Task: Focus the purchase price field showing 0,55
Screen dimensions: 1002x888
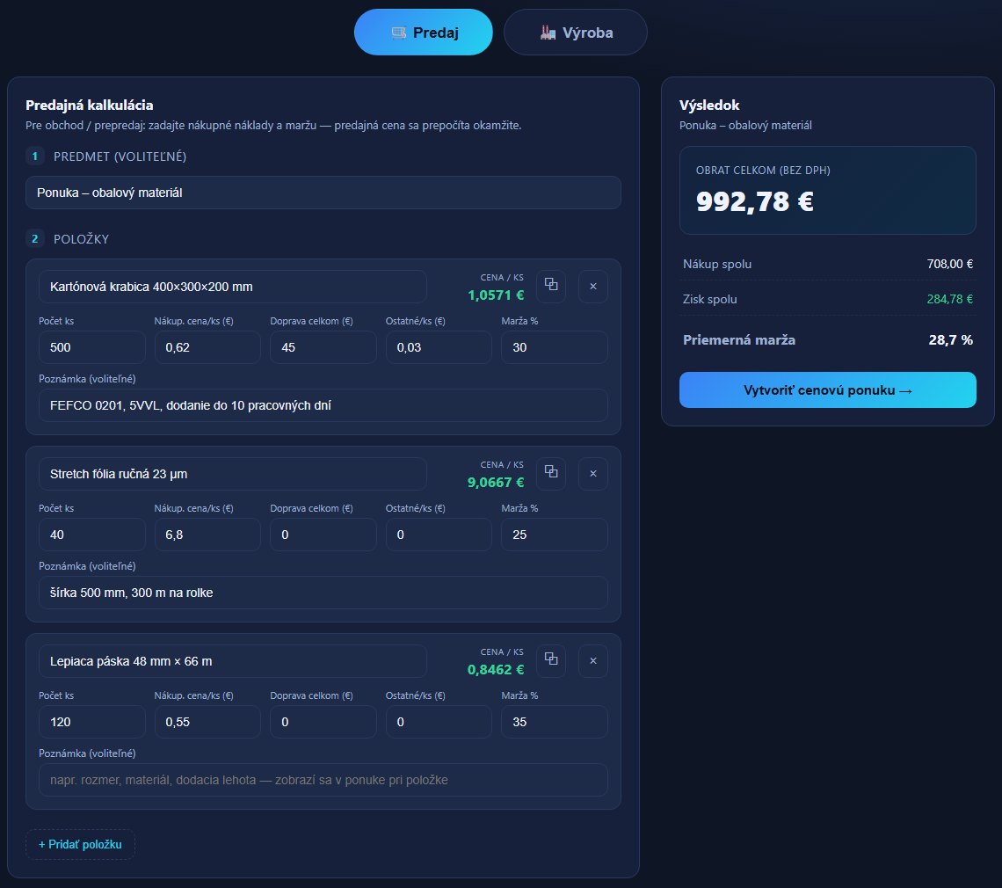Action: (207, 722)
